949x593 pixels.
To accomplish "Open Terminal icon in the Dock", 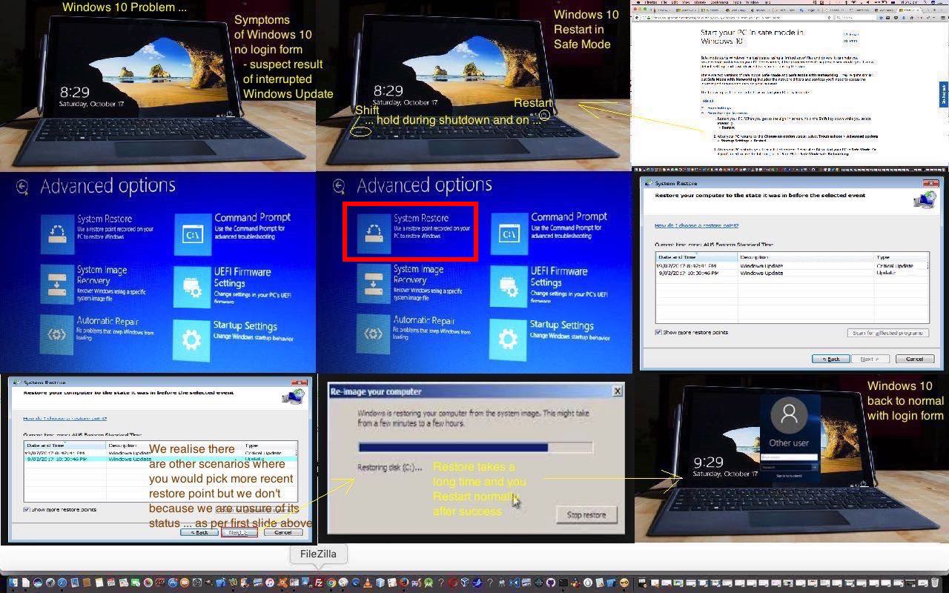I will pyautogui.click(x=563, y=583).
